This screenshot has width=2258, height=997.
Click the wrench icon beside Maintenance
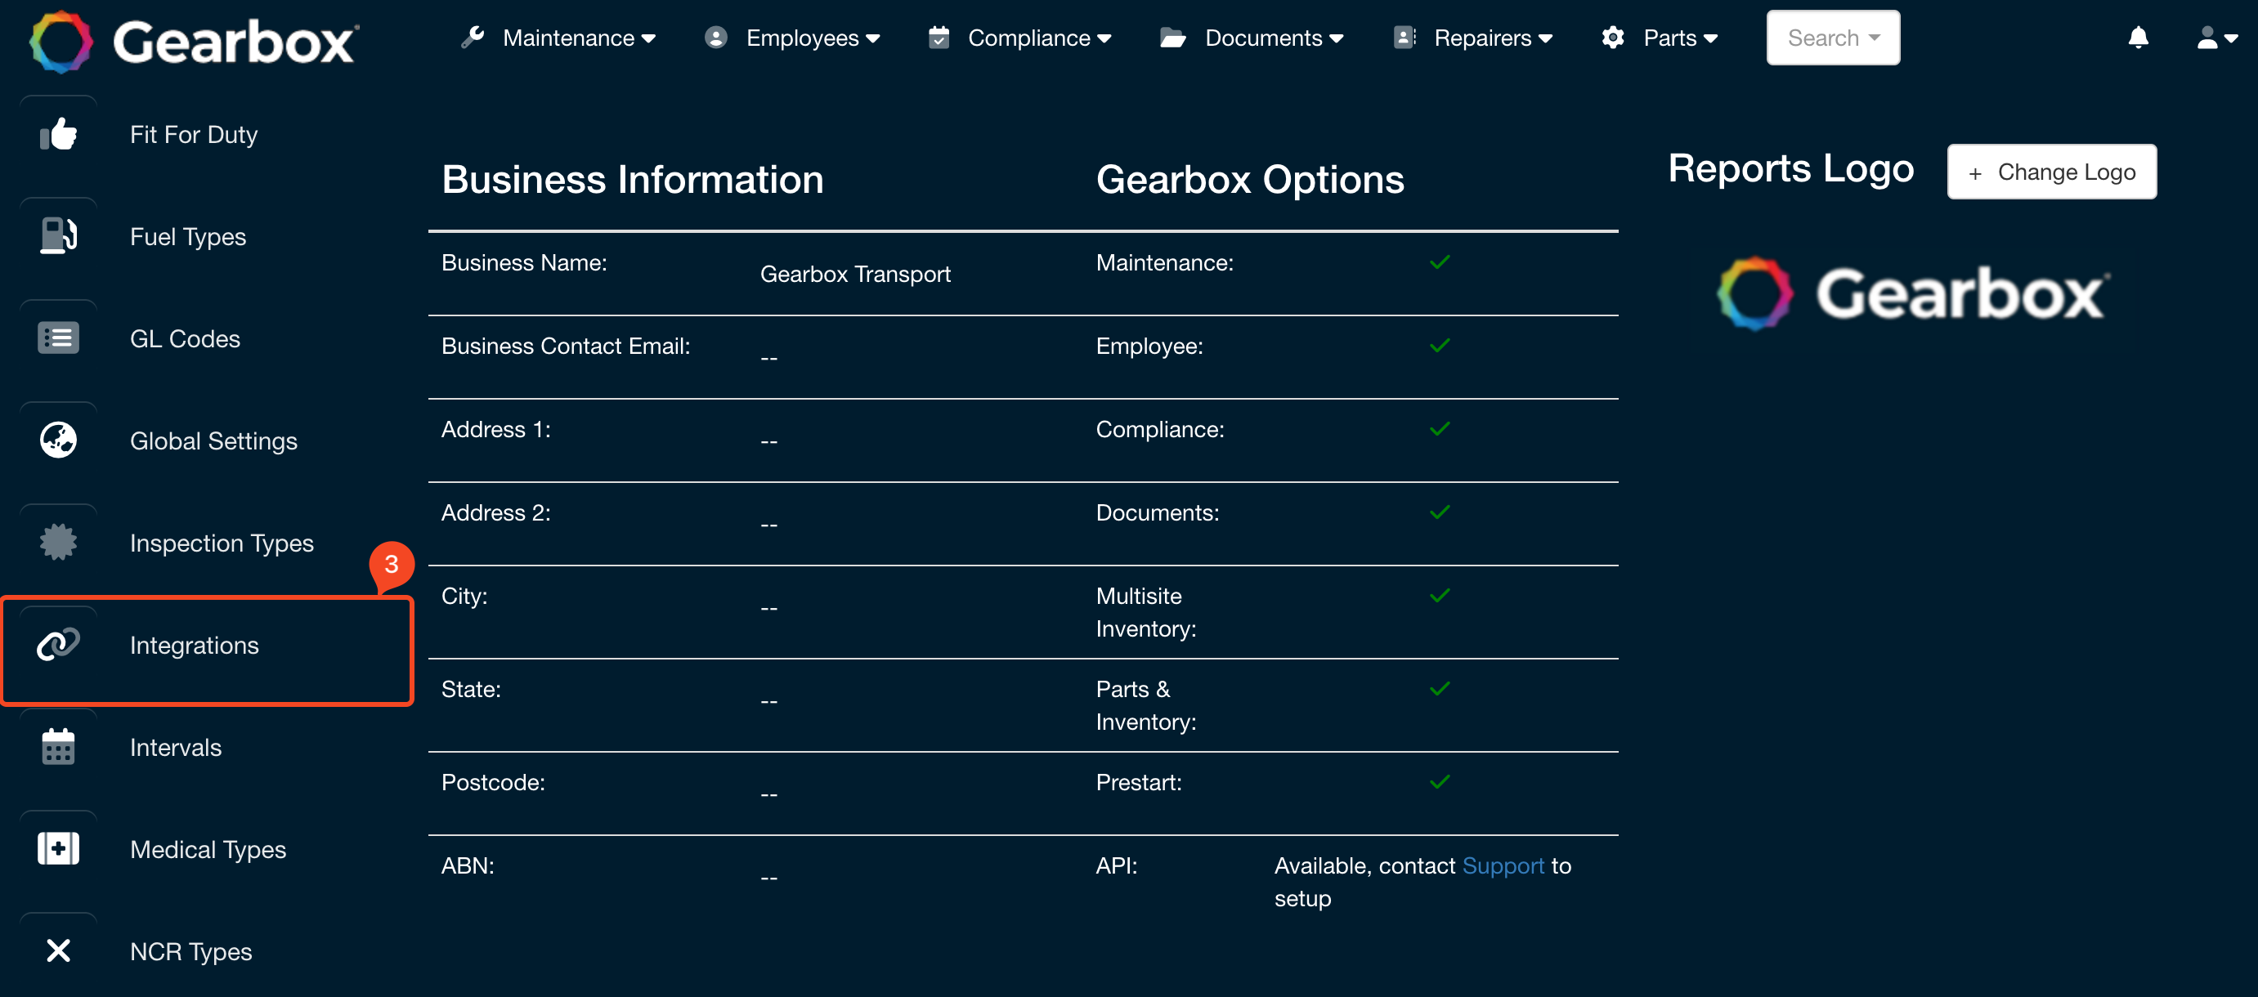[x=473, y=37]
